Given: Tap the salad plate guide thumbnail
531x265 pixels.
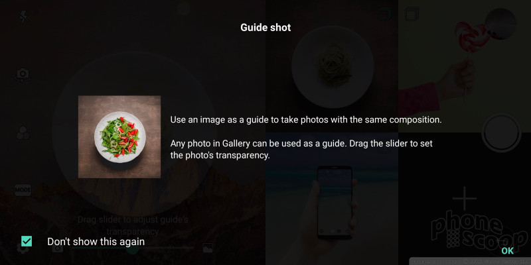Looking at the screenshot, I should 119,137.
